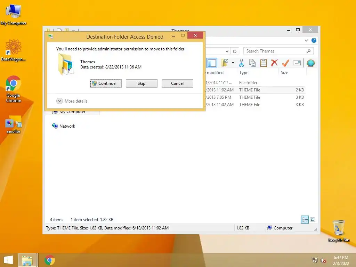Image resolution: width=356 pixels, height=267 pixels.
Task: Toggle the navigation pane toolbar icon
Action: click(x=212, y=63)
